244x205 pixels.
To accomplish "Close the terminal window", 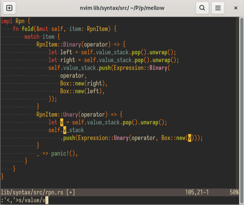I will coord(236,8).
